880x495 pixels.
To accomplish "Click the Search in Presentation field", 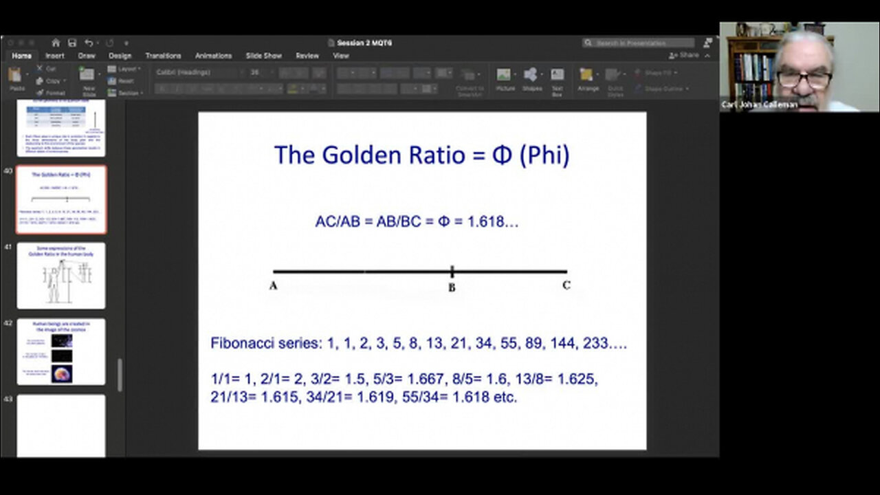I will click(x=639, y=43).
